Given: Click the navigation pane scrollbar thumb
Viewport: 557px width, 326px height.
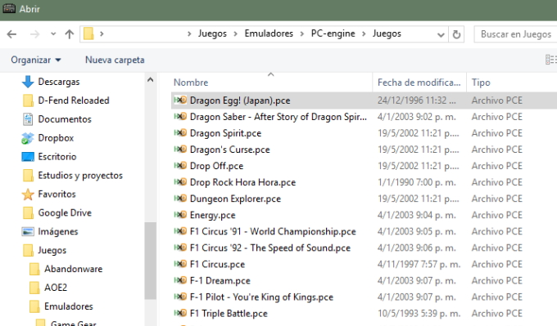Looking at the screenshot, I should pyautogui.click(x=150, y=261).
